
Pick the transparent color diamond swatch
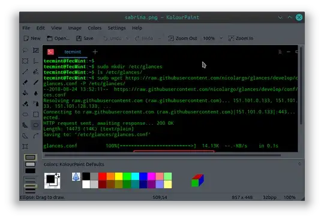coord(76,177)
